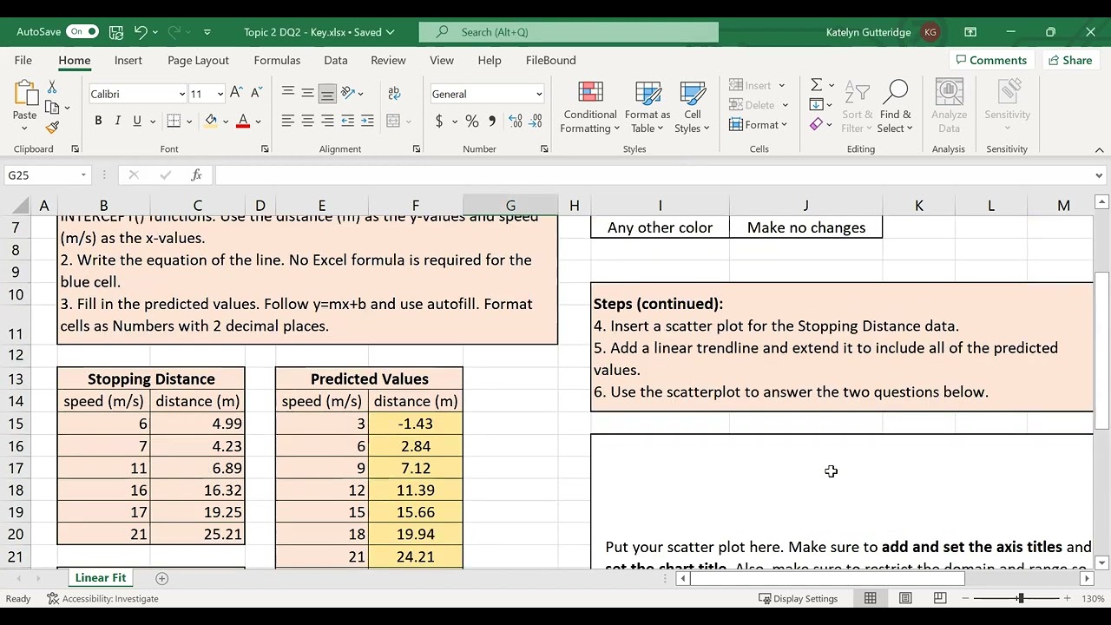Open the Clear eraser tool
Image resolution: width=1111 pixels, height=625 pixels.
(x=816, y=125)
